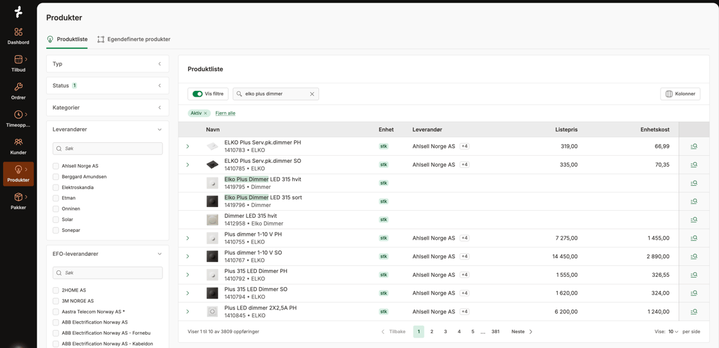This screenshot has height=348, width=719.
Task: Open details icon for Plus dimmer 1-10 V PH
Action: pos(694,238)
